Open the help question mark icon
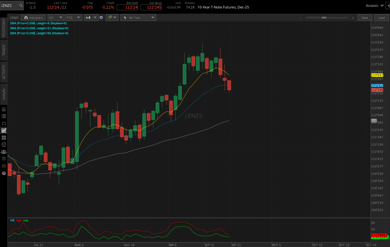The image size is (390, 247). tap(4, 173)
